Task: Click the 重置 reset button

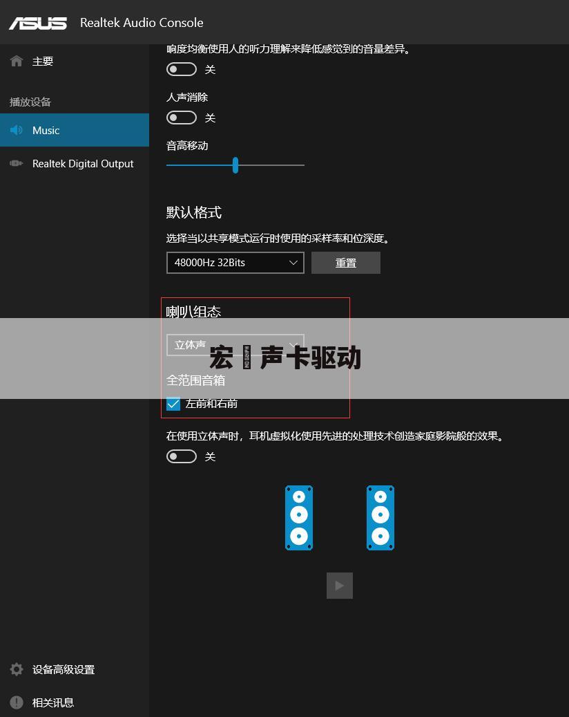Action: [346, 263]
